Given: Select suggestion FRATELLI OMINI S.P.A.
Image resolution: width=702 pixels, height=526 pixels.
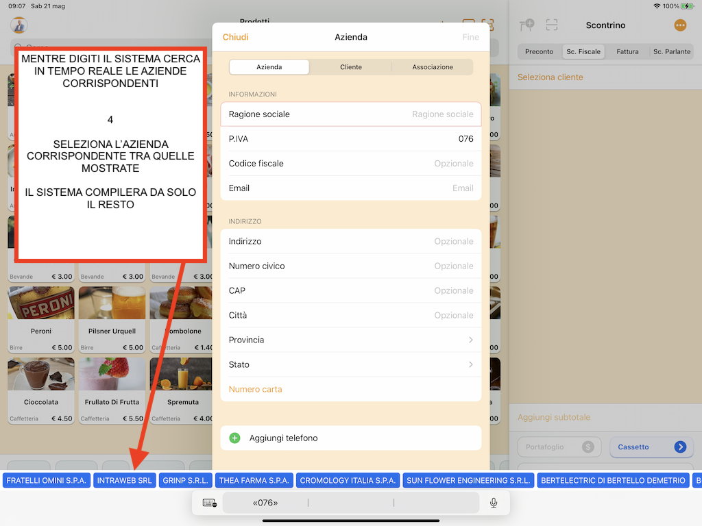Looking at the screenshot, I should pos(46,480).
